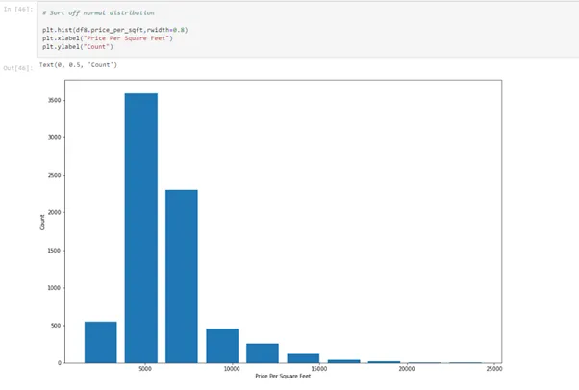579x390 pixels.
Task: Click the histogram bar near 12000
Action: pyautogui.click(x=263, y=353)
